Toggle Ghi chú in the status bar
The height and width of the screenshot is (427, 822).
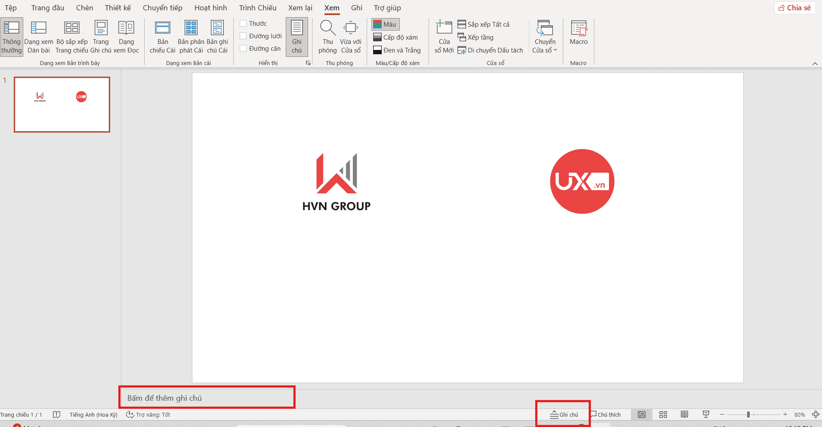pos(564,414)
